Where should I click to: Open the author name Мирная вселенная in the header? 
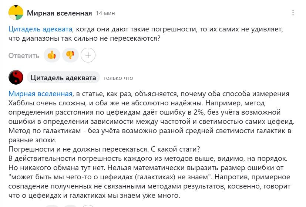pos(59,13)
